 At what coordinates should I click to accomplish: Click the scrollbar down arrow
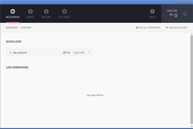point(192,126)
